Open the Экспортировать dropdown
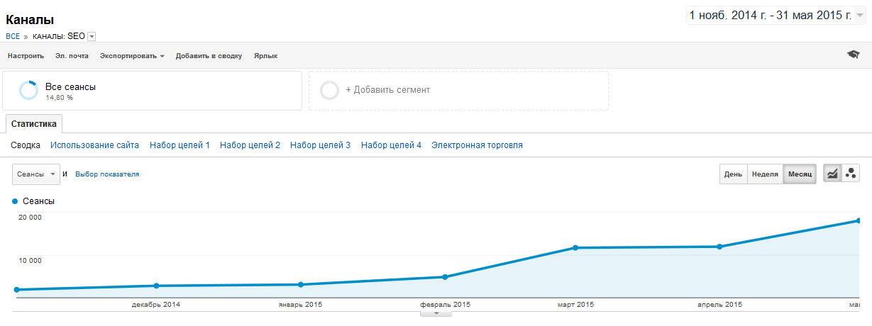This screenshot has height=326, width=872. 132,55
